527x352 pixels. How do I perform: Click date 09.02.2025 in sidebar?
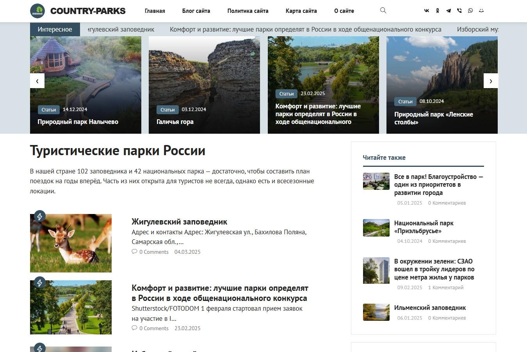410,287
